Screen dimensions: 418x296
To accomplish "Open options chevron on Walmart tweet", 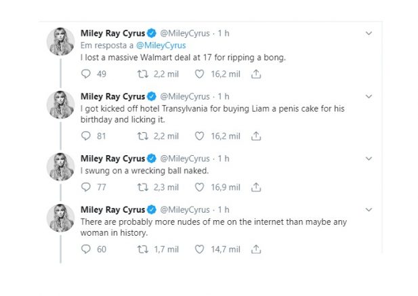I will point(369,33).
